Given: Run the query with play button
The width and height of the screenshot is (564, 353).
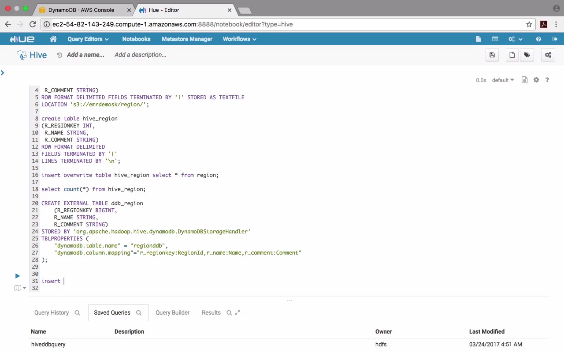Looking at the screenshot, I should coord(18,276).
